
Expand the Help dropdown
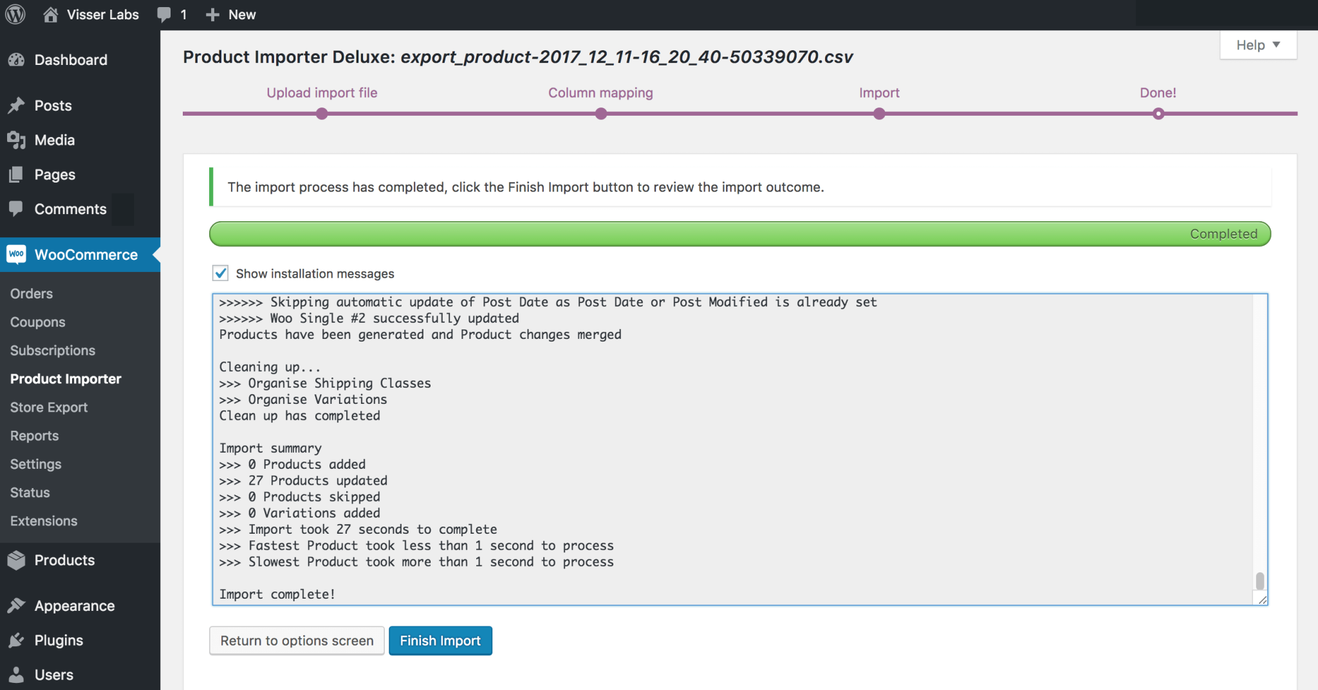[x=1258, y=45]
